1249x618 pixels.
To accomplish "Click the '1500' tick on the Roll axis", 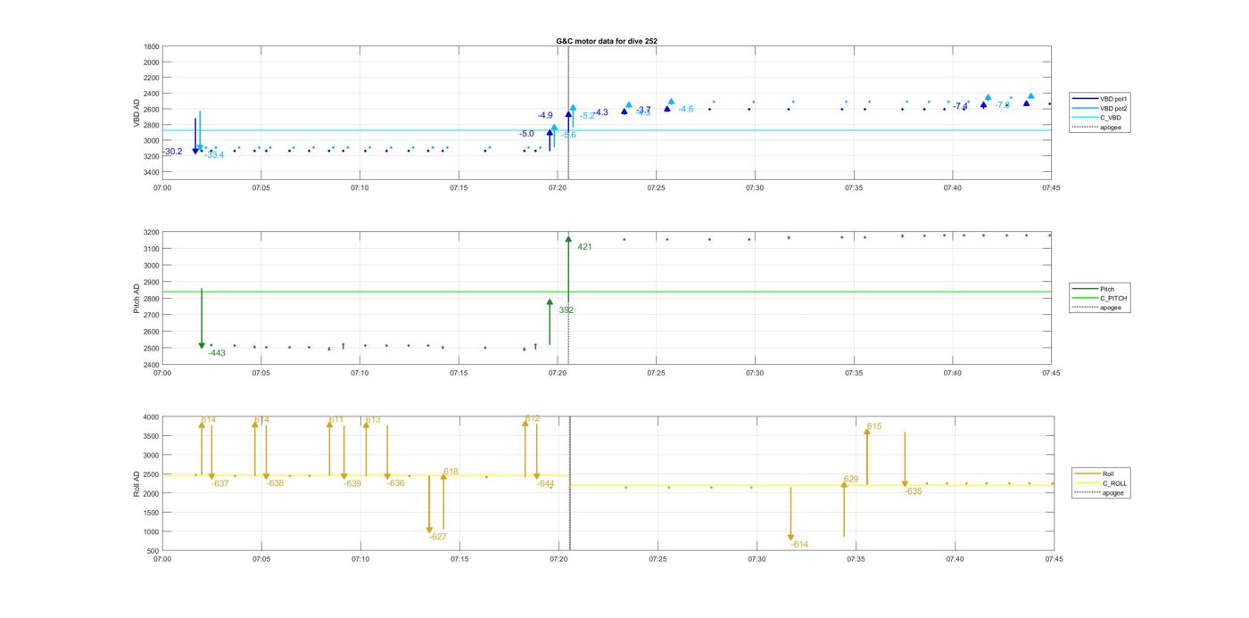I will click(151, 513).
